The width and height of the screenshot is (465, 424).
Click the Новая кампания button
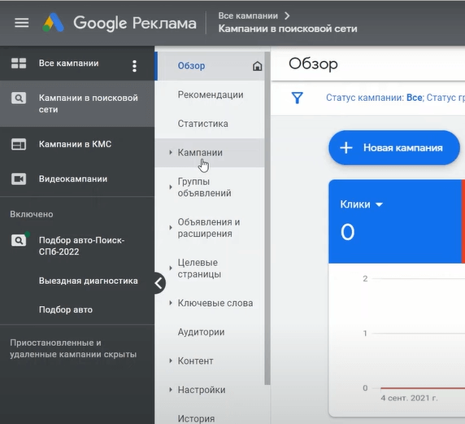(x=394, y=147)
